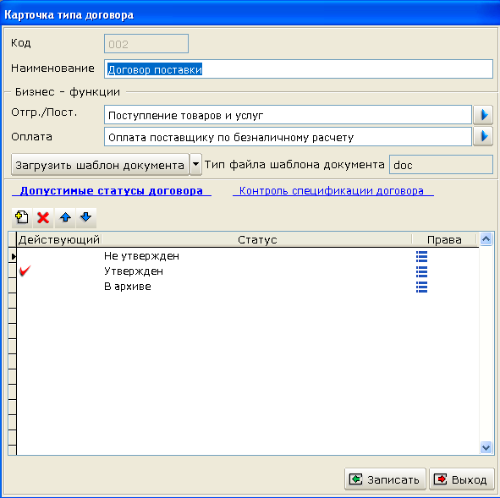The height and width of the screenshot is (498, 500).
Task: Open rights list for Утвержден
Action: pyautogui.click(x=421, y=271)
